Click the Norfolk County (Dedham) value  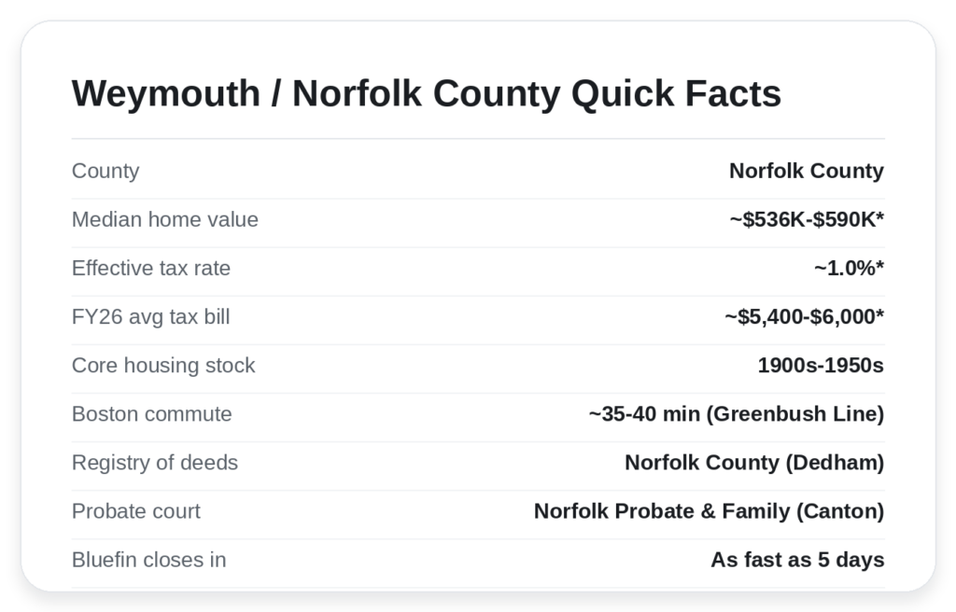(754, 463)
